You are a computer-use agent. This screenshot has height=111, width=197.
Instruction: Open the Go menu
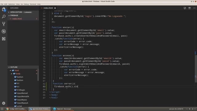point(22,4)
